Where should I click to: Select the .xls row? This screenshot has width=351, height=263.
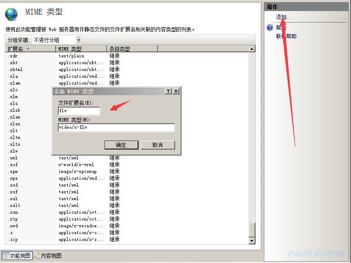point(28,103)
